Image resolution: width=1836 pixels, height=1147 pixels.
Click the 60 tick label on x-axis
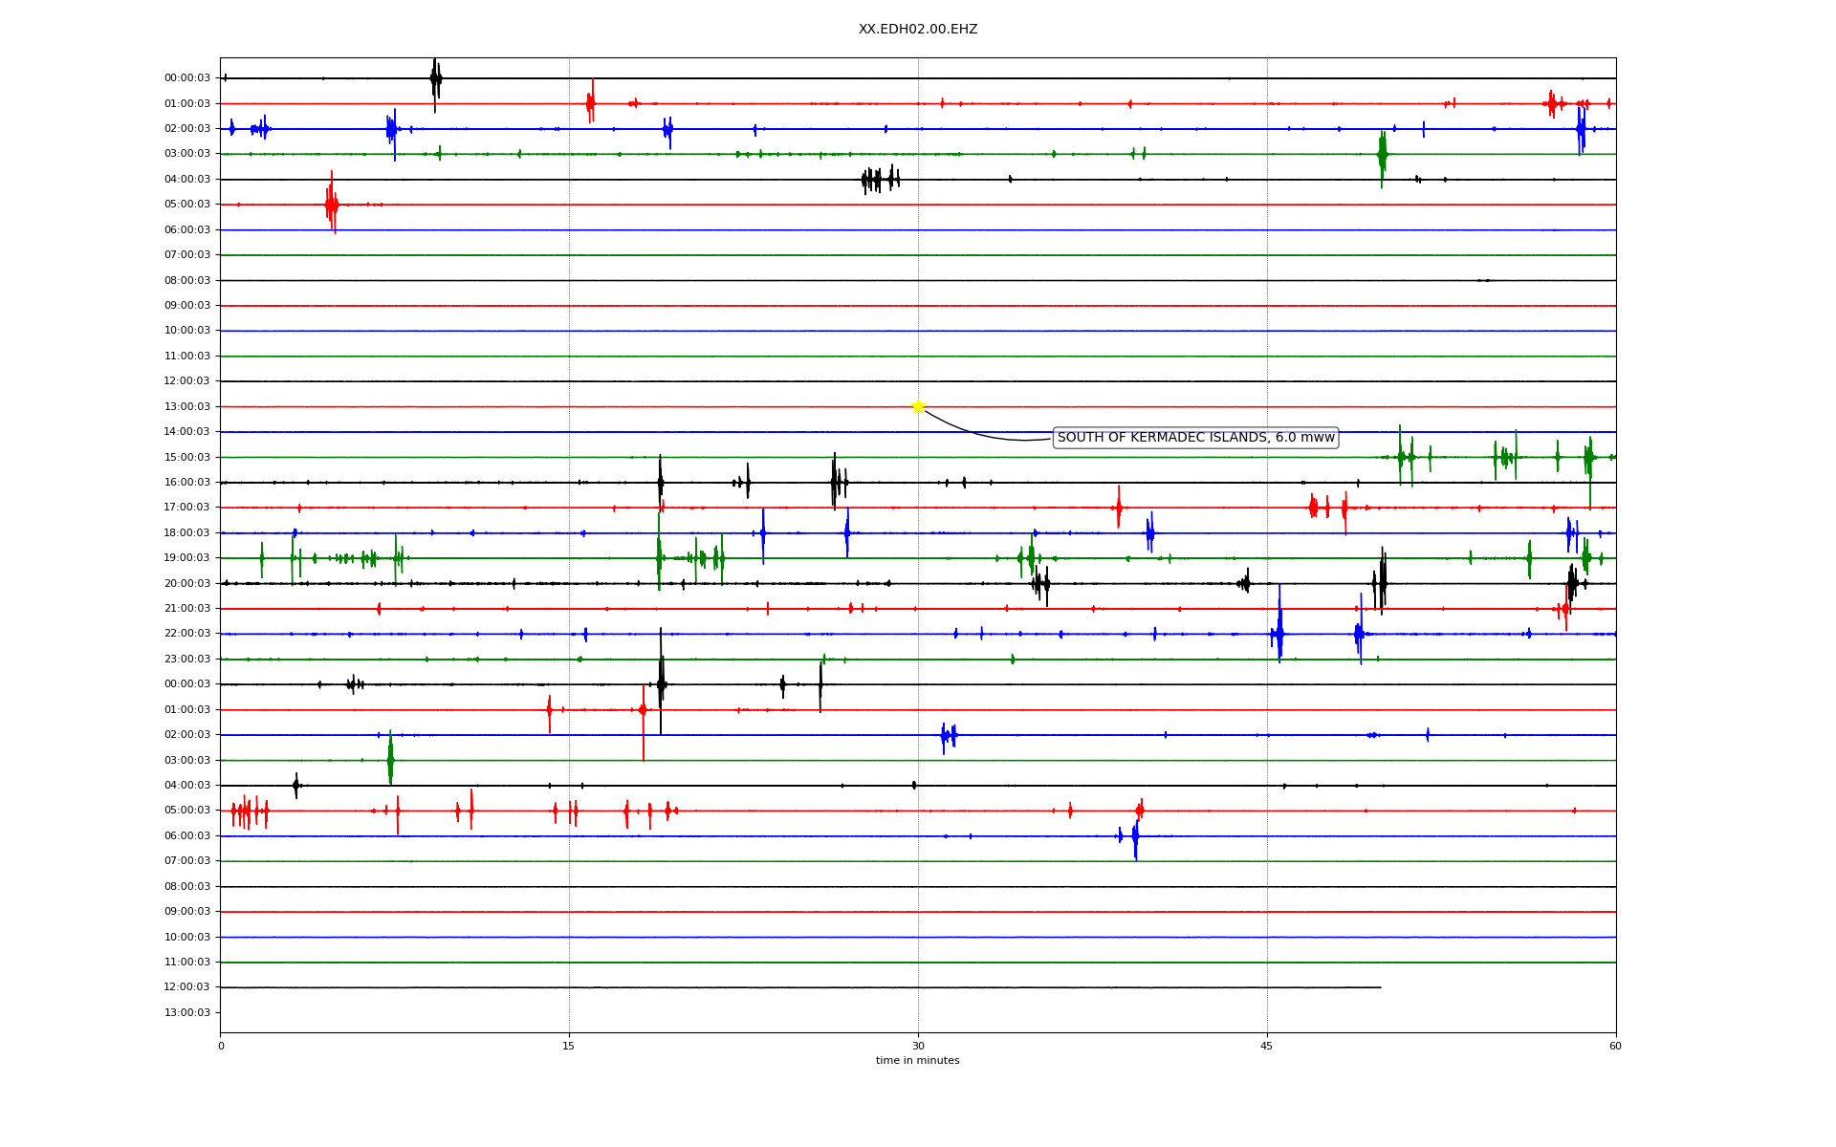point(1615,1047)
